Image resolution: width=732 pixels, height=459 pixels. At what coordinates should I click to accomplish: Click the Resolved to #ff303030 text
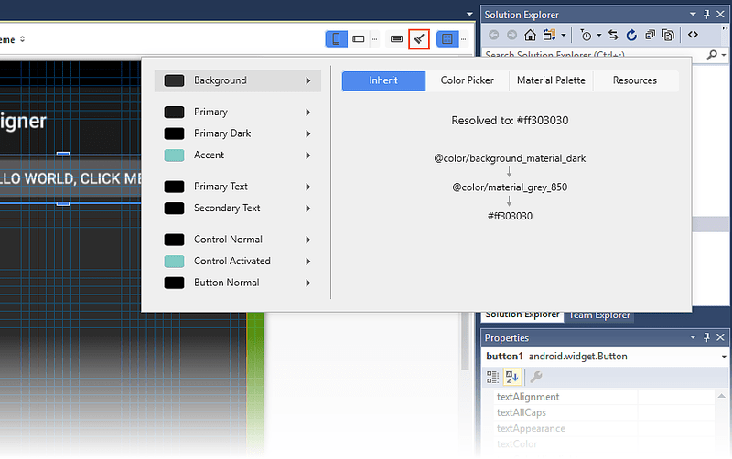510,121
